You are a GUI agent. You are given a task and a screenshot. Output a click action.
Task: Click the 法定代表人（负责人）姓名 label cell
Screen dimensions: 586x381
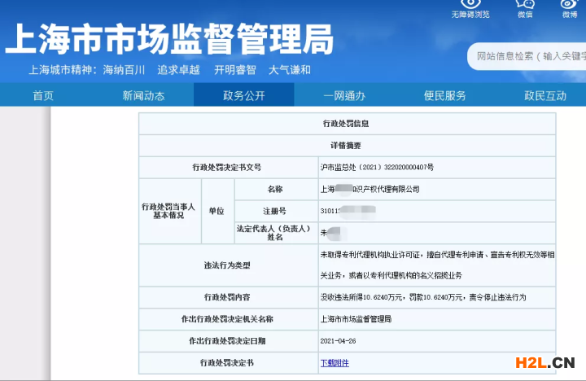tap(276, 233)
